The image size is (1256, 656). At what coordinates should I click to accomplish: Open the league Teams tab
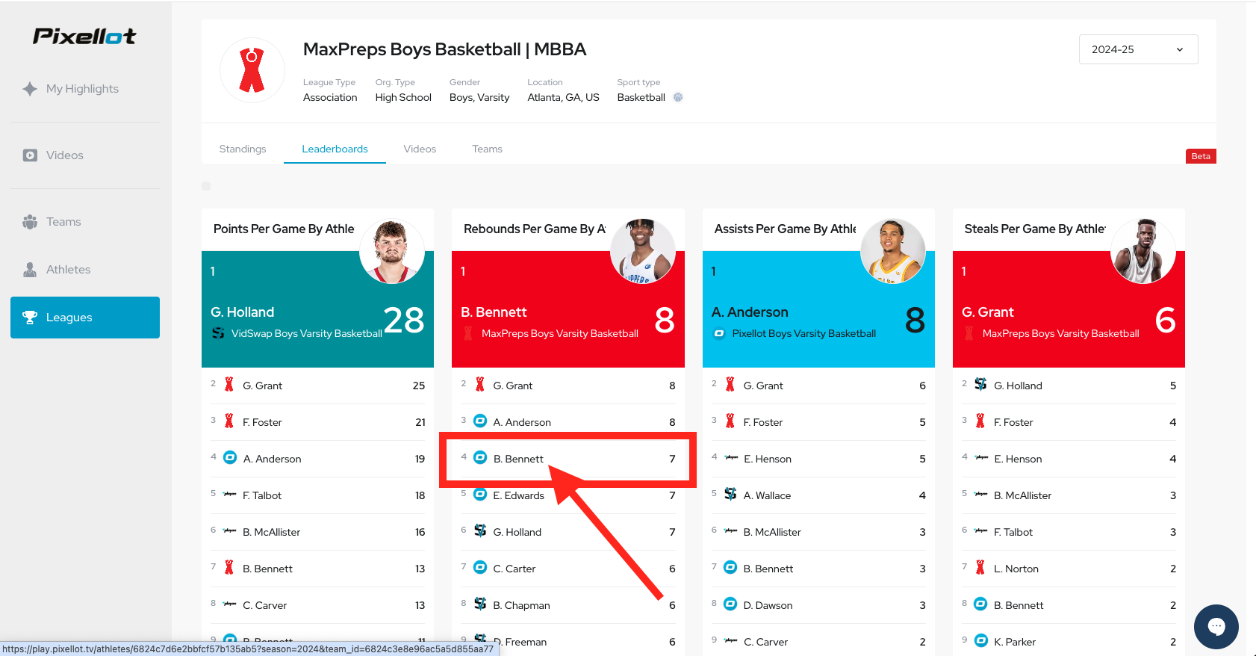[487, 149]
